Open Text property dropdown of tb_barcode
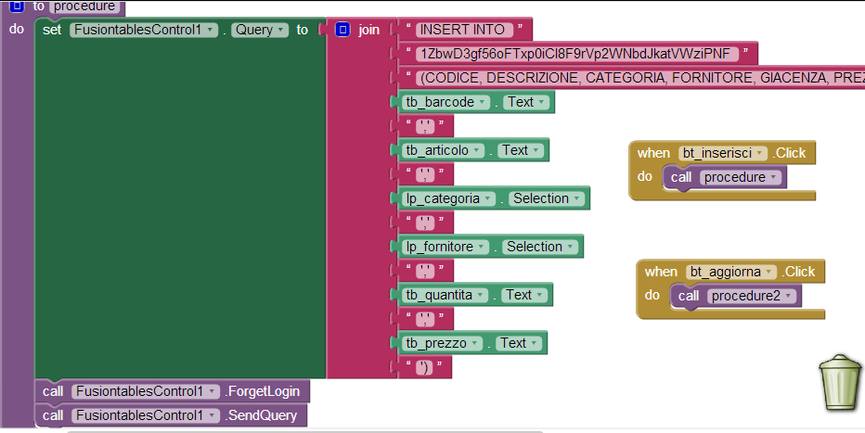 526,102
